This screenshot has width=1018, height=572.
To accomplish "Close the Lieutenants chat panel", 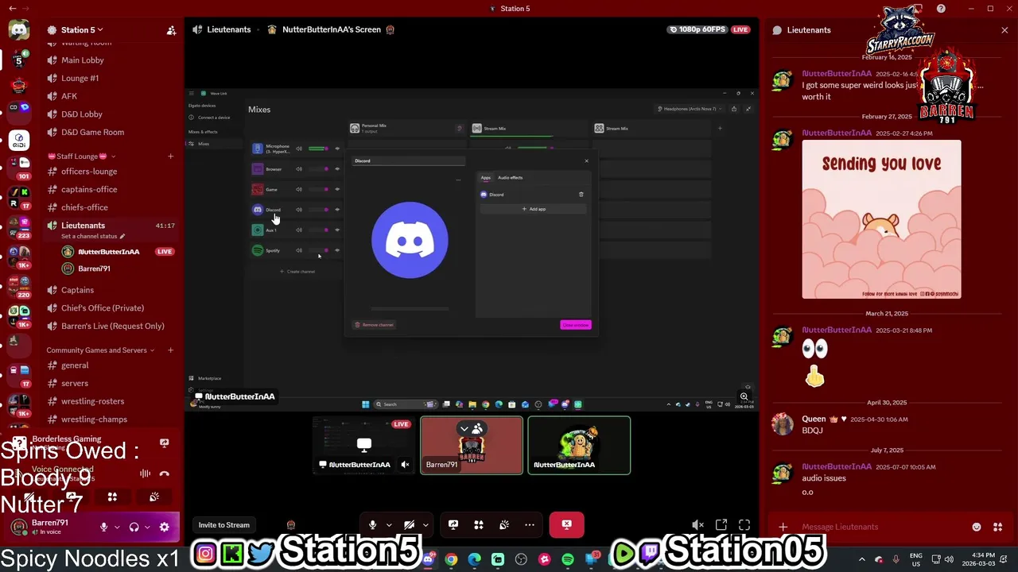I will pos(1004,30).
